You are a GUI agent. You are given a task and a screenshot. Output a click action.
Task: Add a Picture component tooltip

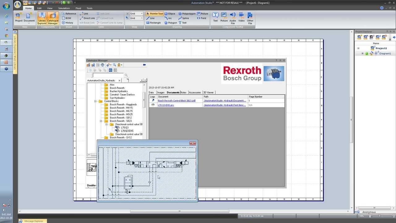coord(224,17)
